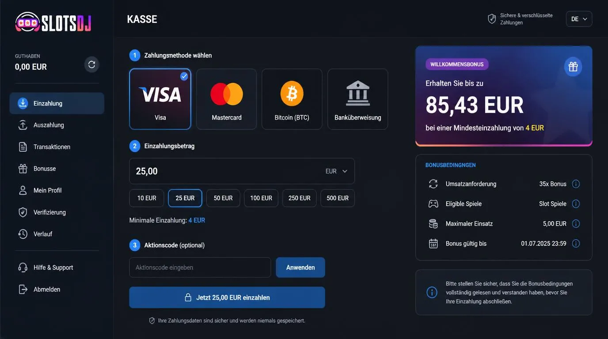Click the SlotsDJ logo
Viewport: 608px width, 339px height.
point(53,22)
